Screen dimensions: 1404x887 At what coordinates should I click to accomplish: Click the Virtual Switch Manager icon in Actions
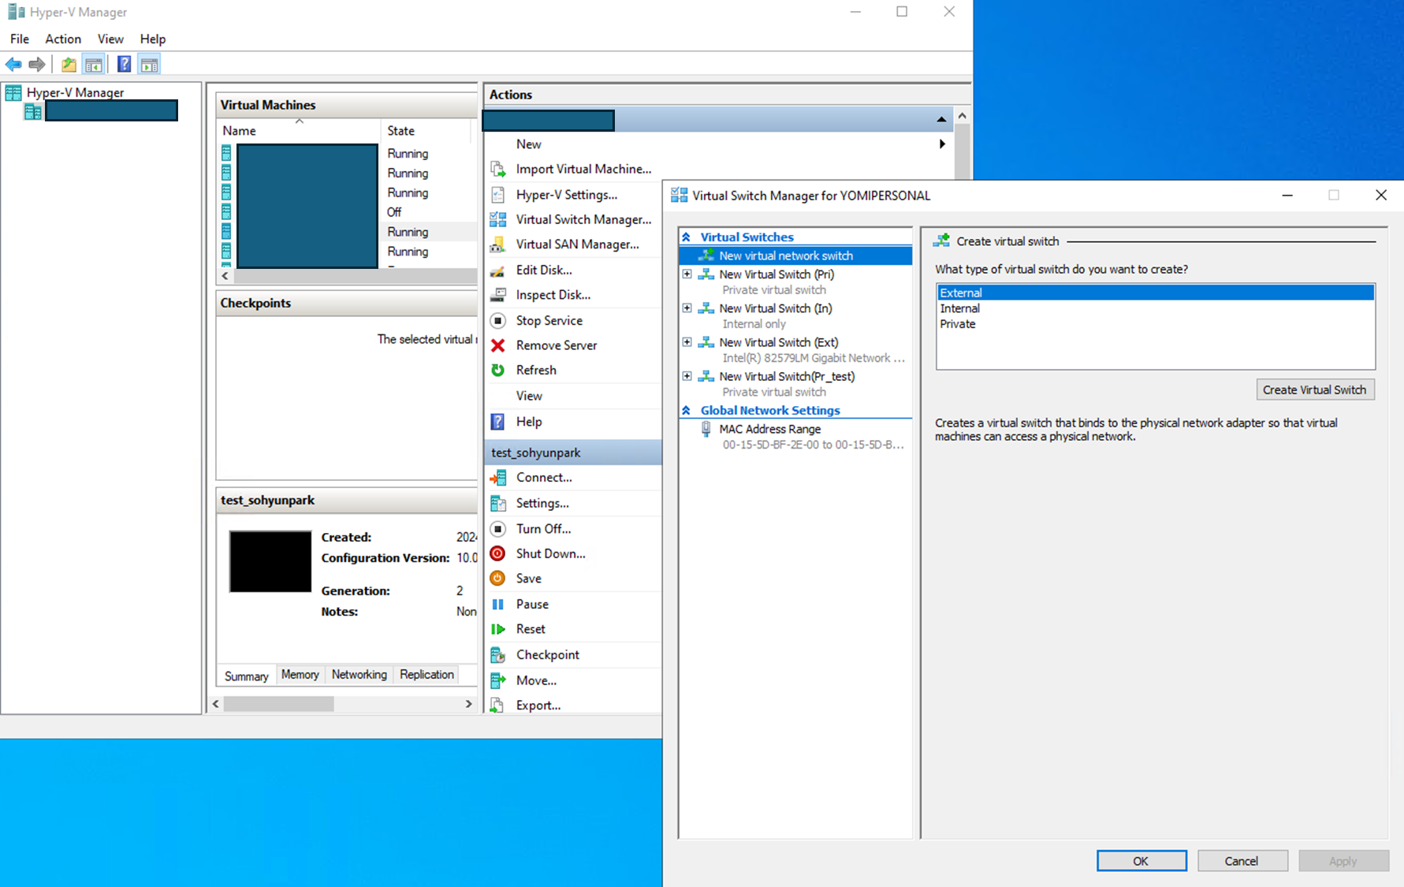498,219
